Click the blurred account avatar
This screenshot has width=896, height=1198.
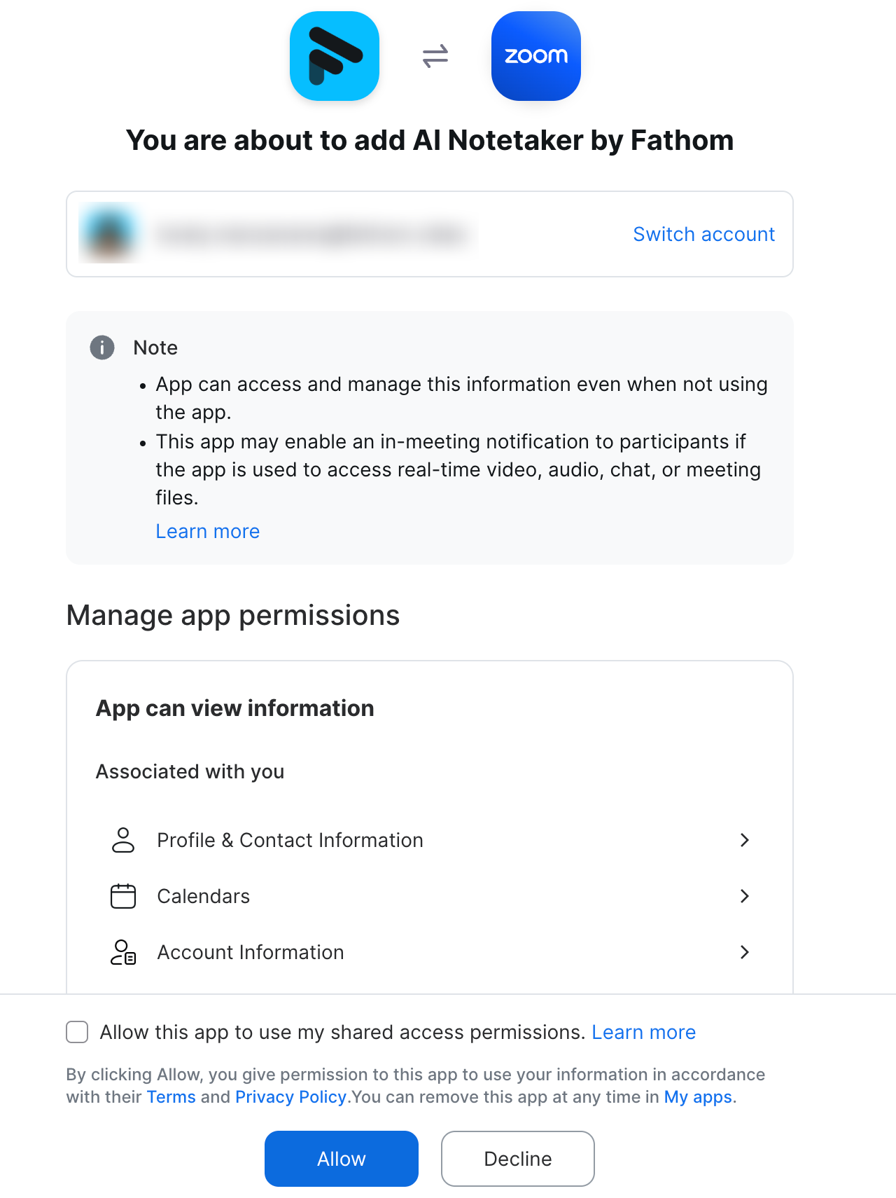pyautogui.click(x=108, y=234)
